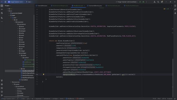177x100 pixels.
Task: Collapse the worldgen folder
Action: [18, 53]
